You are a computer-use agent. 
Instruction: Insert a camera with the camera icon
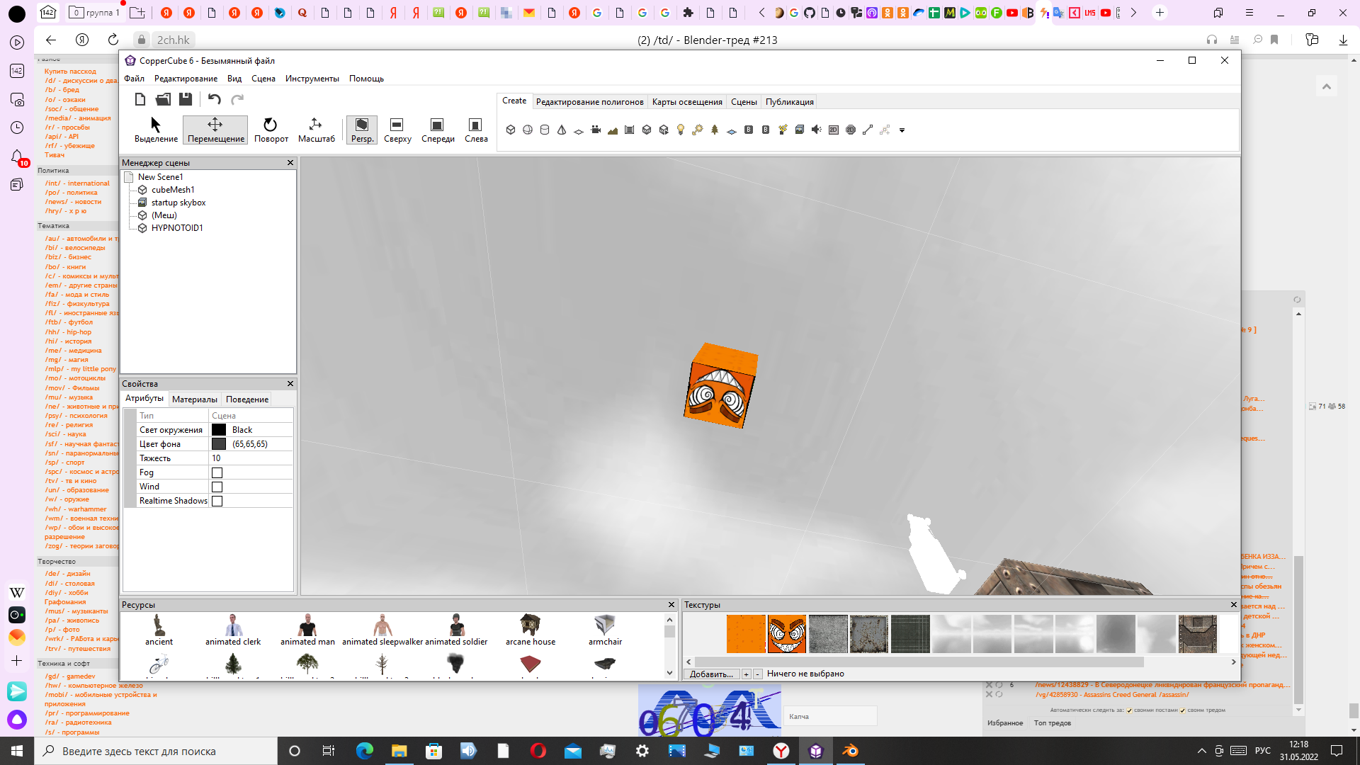tap(596, 130)
